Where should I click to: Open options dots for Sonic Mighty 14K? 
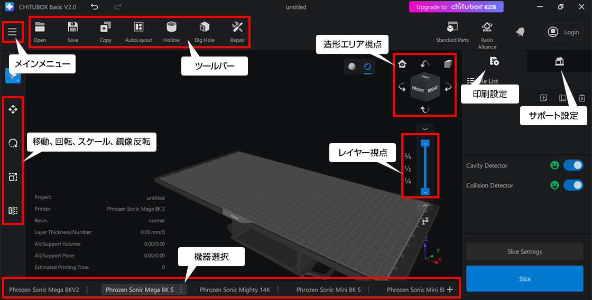(x=278, y=289)
